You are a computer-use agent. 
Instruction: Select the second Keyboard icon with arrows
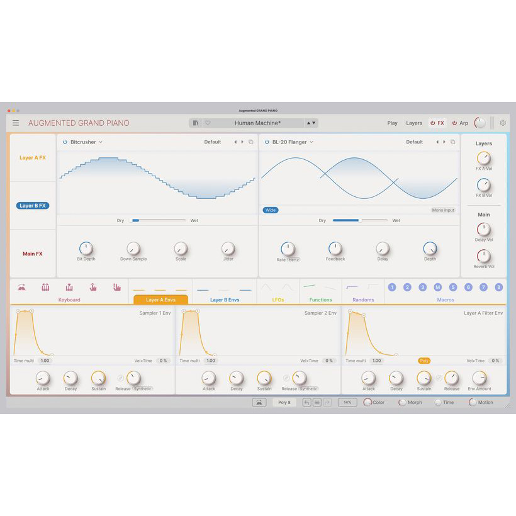(45, 288)
